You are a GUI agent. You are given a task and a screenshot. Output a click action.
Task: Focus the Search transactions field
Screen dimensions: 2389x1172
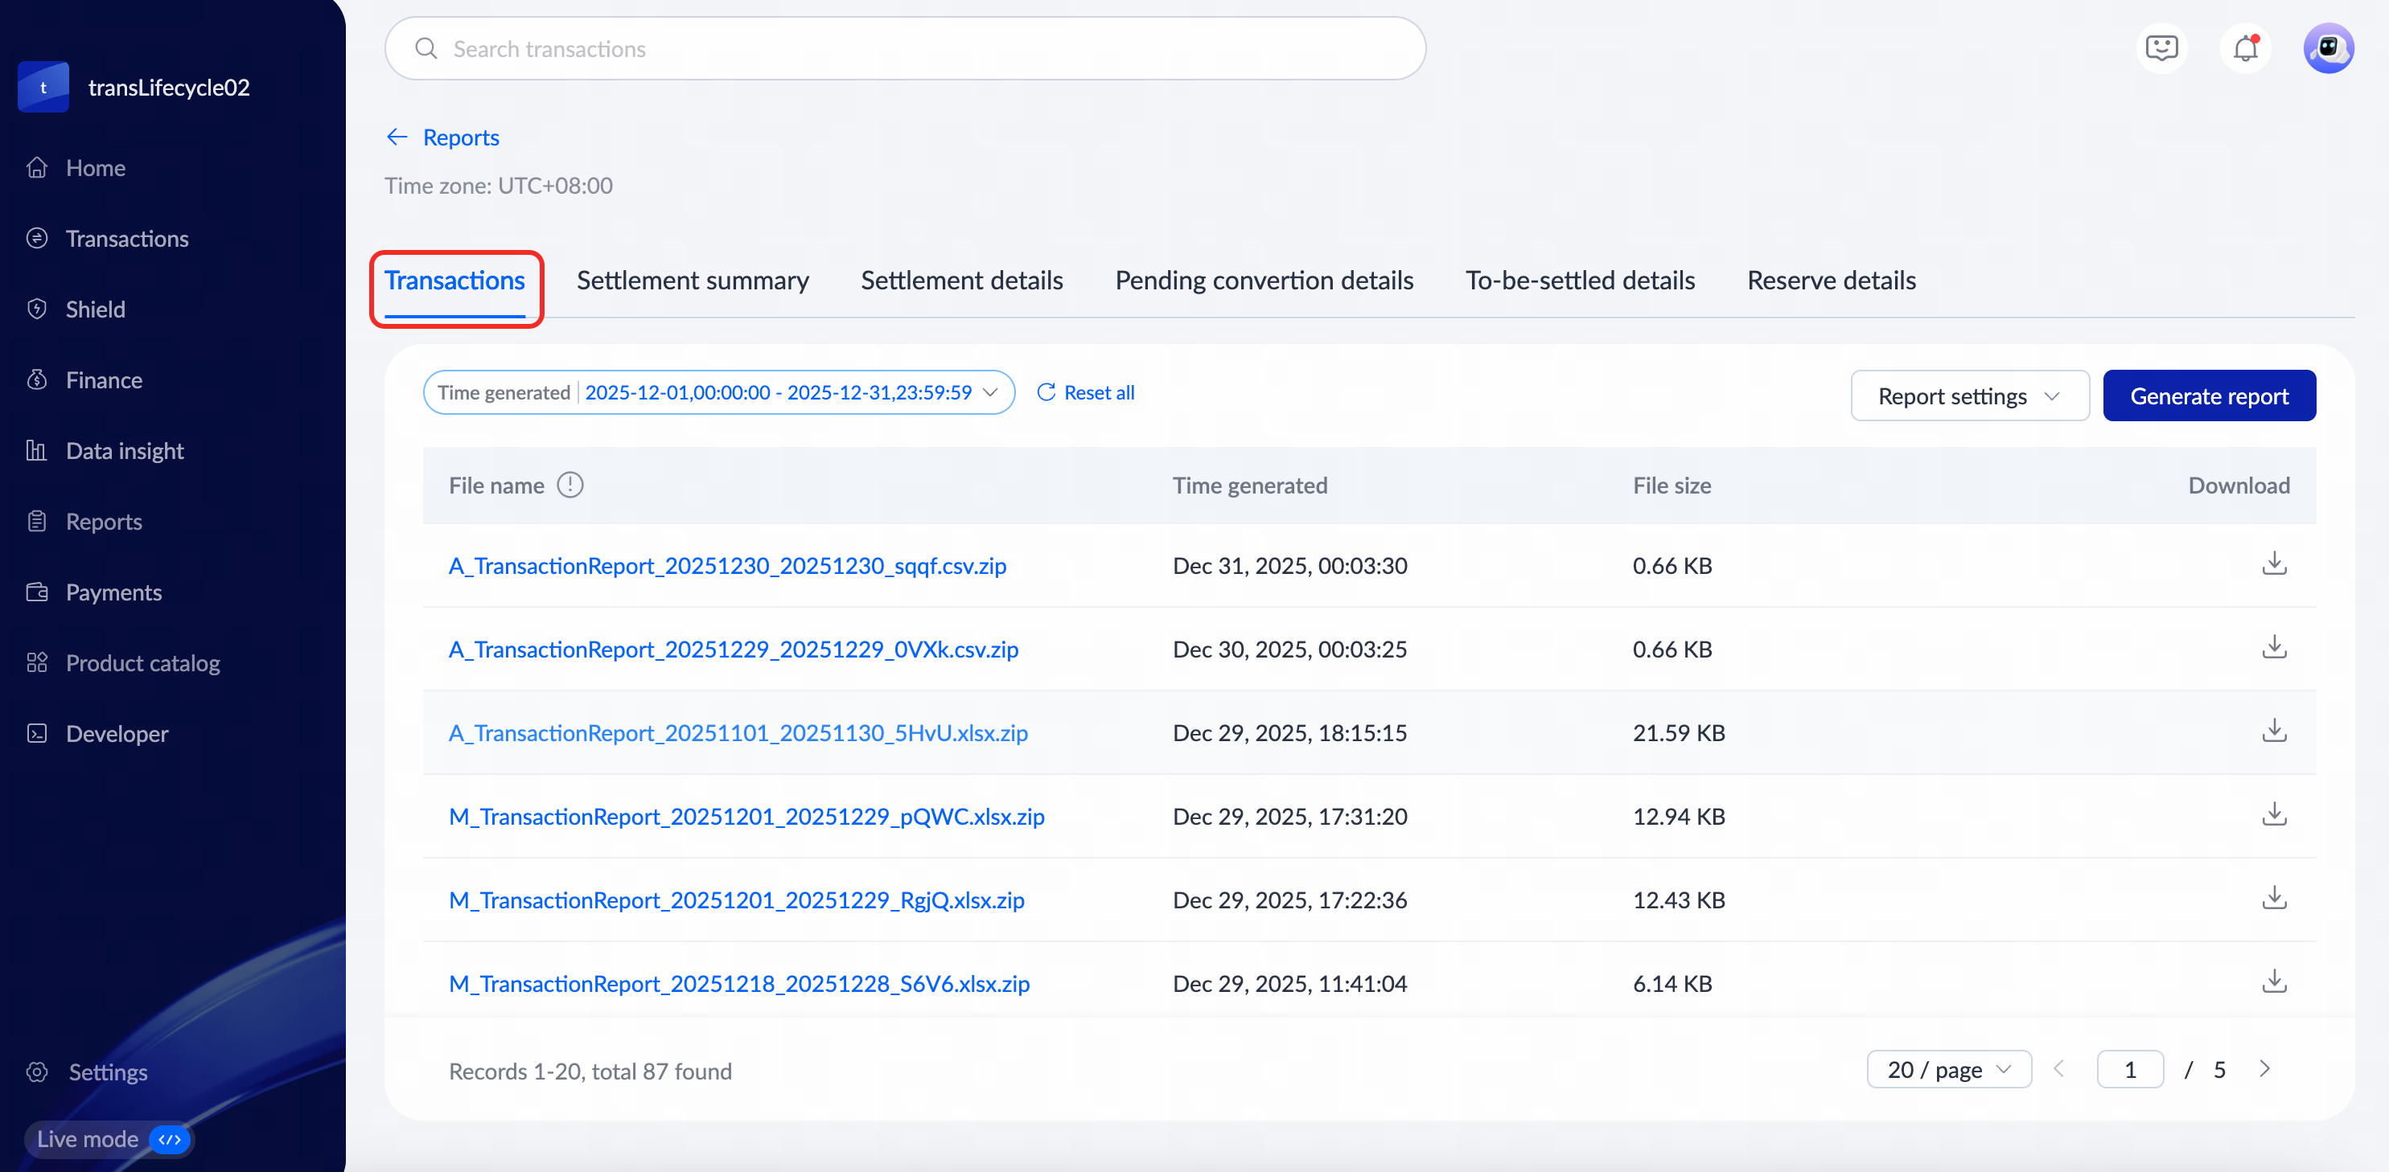tap(904, 48)
